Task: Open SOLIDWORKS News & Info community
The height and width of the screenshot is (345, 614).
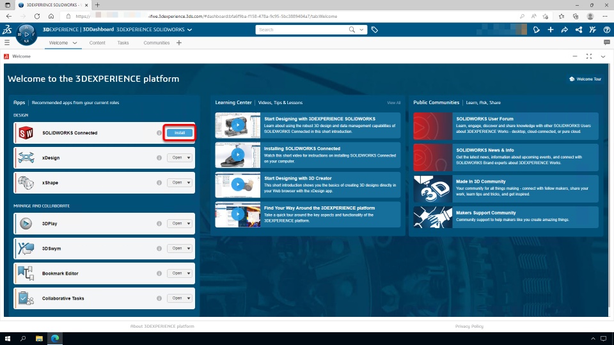Action: tap(506, 157)
